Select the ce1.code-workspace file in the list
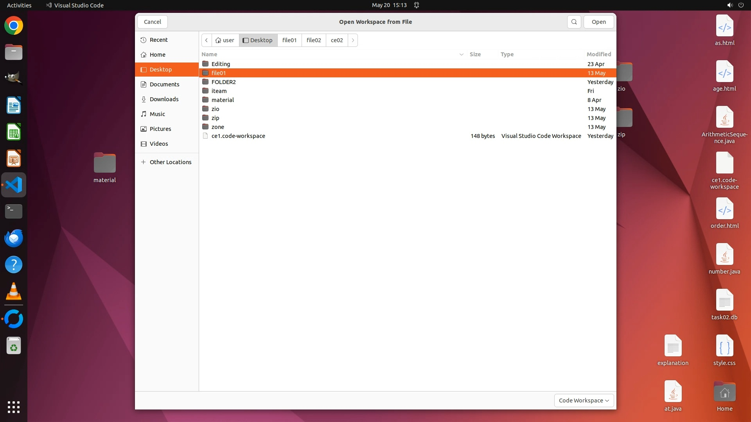 coord(238,136)
